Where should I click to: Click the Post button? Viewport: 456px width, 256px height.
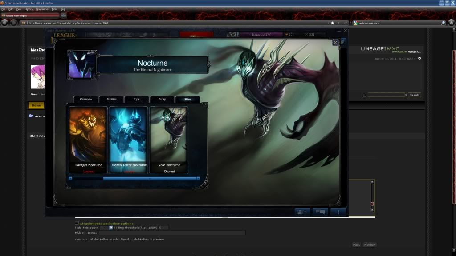[x=356, y=244]
